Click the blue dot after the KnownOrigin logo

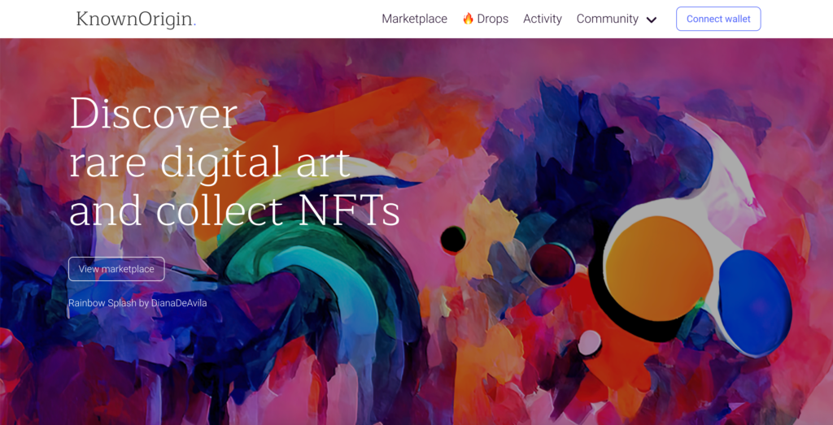pyautogui.click(x=194, y=25)
